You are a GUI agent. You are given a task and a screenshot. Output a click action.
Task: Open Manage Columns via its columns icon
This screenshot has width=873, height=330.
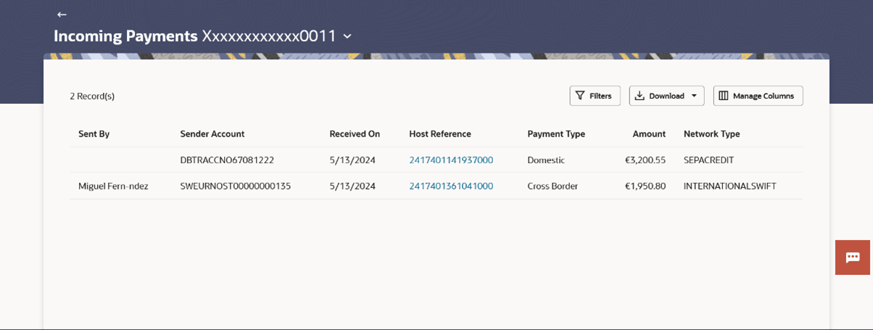point(723,96)
